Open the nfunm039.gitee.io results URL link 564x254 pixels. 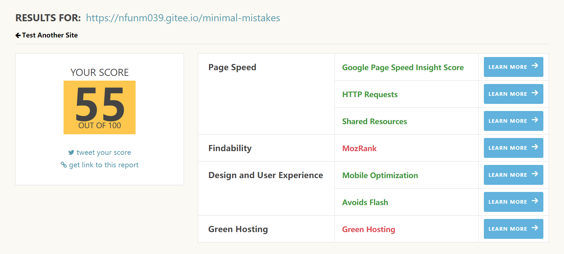tap(183, 18)
